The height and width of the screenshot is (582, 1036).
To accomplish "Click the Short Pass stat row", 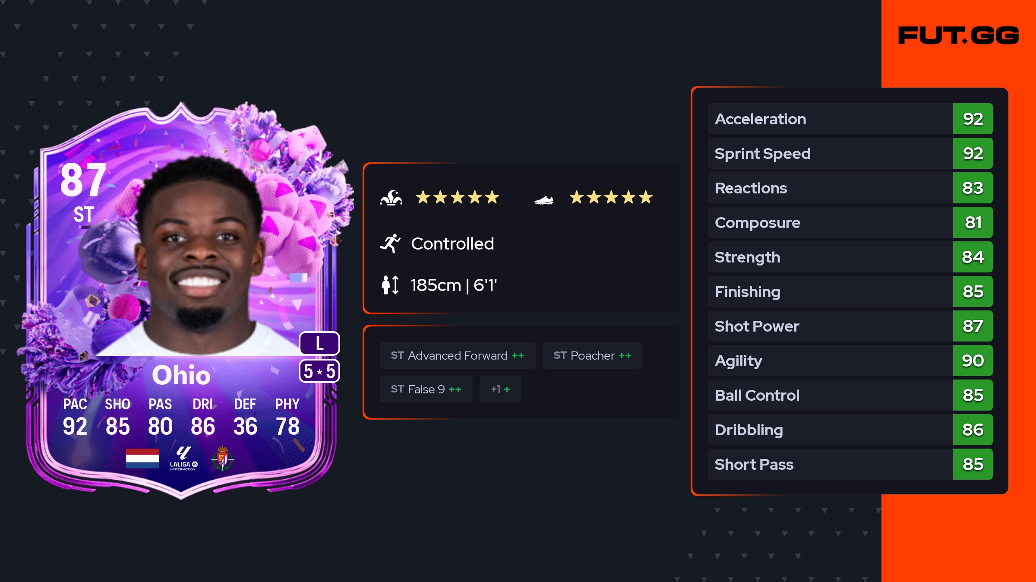I will [850, 464].
